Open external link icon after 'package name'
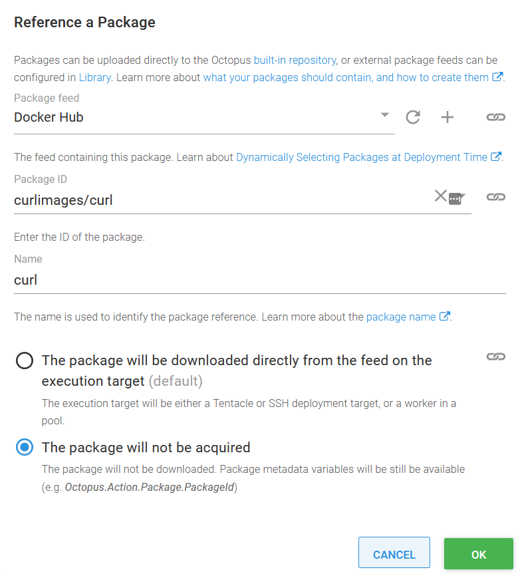 (x=445, y=317)
